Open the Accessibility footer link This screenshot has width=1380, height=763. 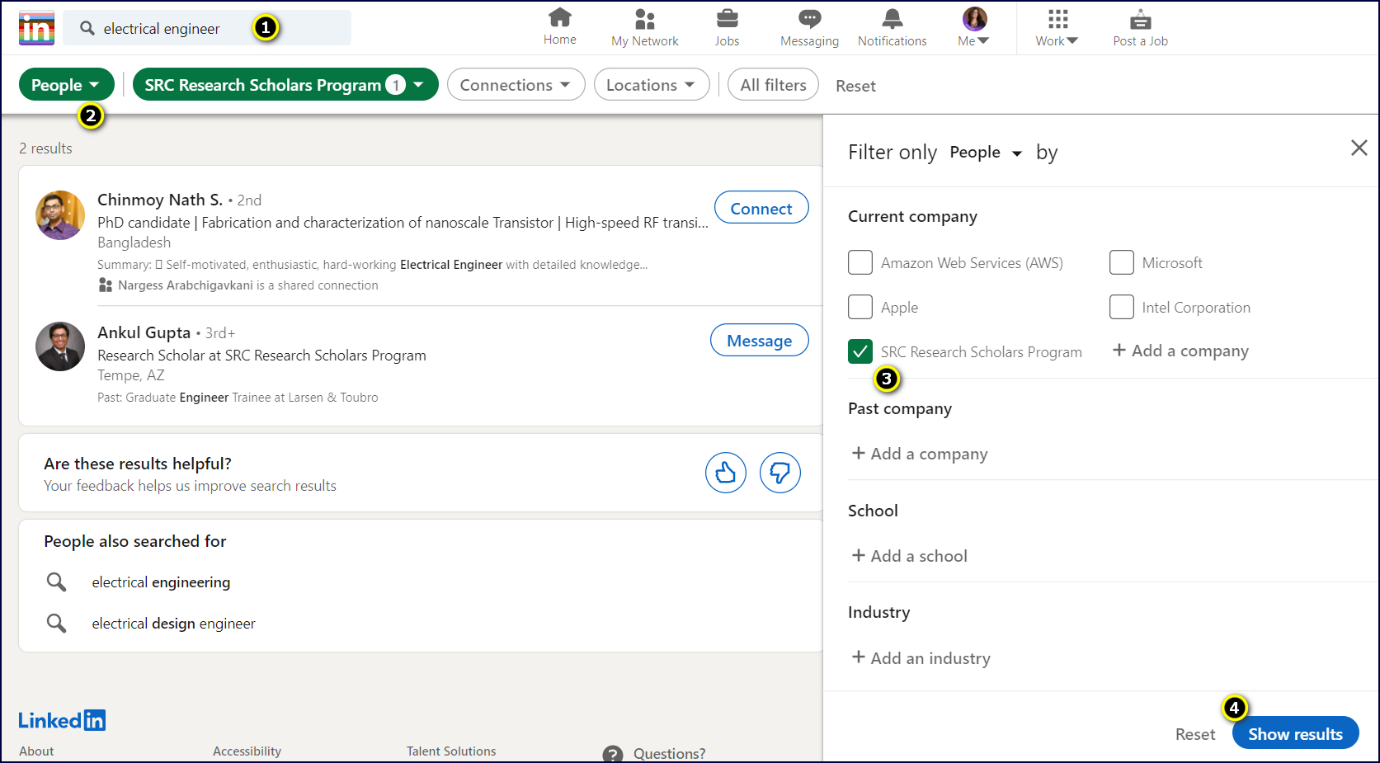coord(247,751)
